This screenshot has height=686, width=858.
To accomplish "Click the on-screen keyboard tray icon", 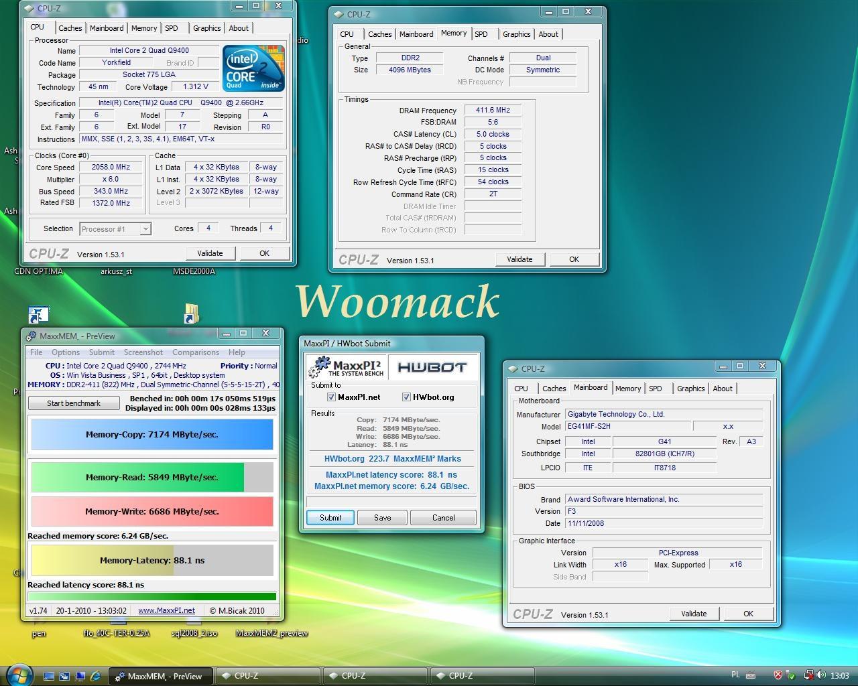I will pyautogui.click(x=751, y=675).
